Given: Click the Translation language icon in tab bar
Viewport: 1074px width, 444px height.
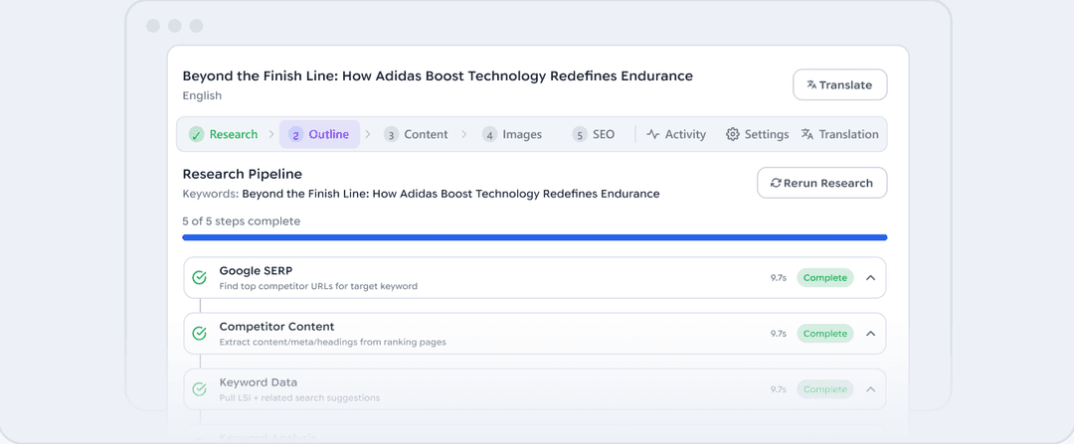Looking at the screenshot, I should (806, 134).
